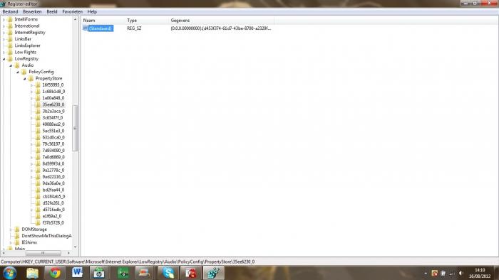This screenshot has width=499, height=280.
Task: Open the Bewerken menu
Action: [32, 12]
